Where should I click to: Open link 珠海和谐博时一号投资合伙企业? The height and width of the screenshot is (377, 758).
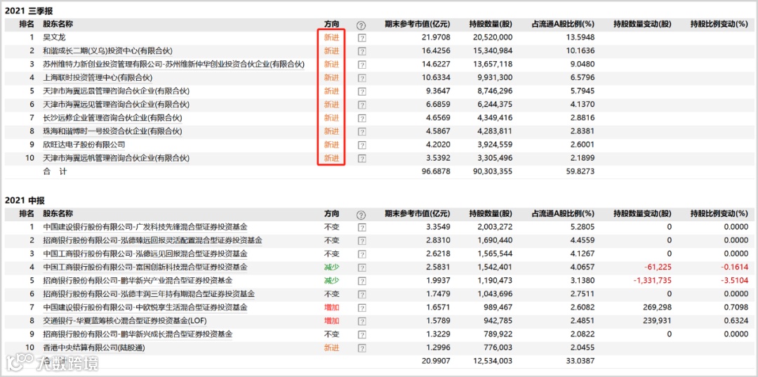point(112,131)
